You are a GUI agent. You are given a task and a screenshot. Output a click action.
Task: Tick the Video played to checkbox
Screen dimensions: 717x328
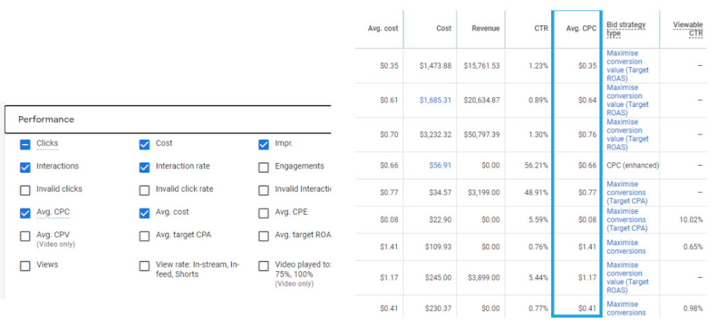(x=263, y=266)
